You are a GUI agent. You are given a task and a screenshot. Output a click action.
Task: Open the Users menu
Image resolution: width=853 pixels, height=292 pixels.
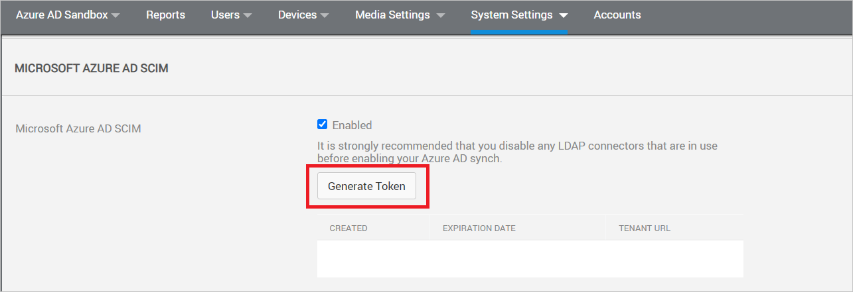point(225,15)
